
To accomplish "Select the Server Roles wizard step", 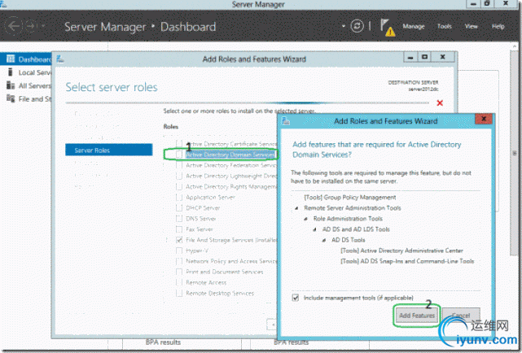I will (109, 150).
